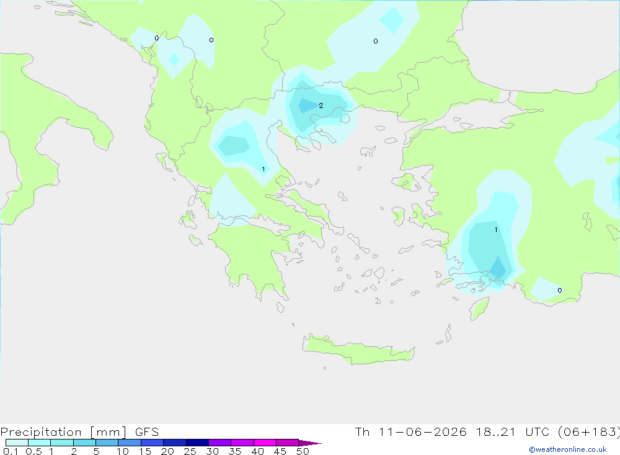Click the 'GFS' model label
Screen dimensions: 620x455
point(147,432)
